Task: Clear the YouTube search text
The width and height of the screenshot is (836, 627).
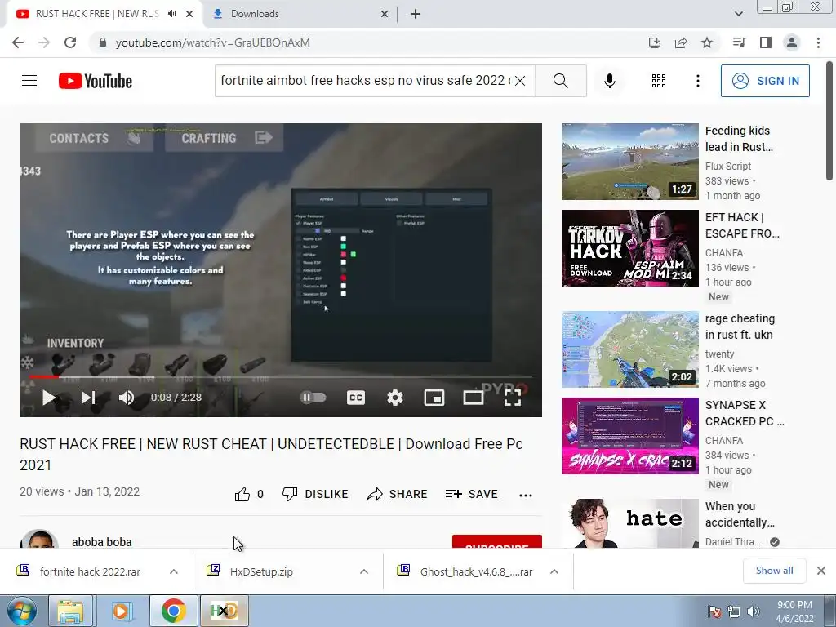Action: coord(520,81)
